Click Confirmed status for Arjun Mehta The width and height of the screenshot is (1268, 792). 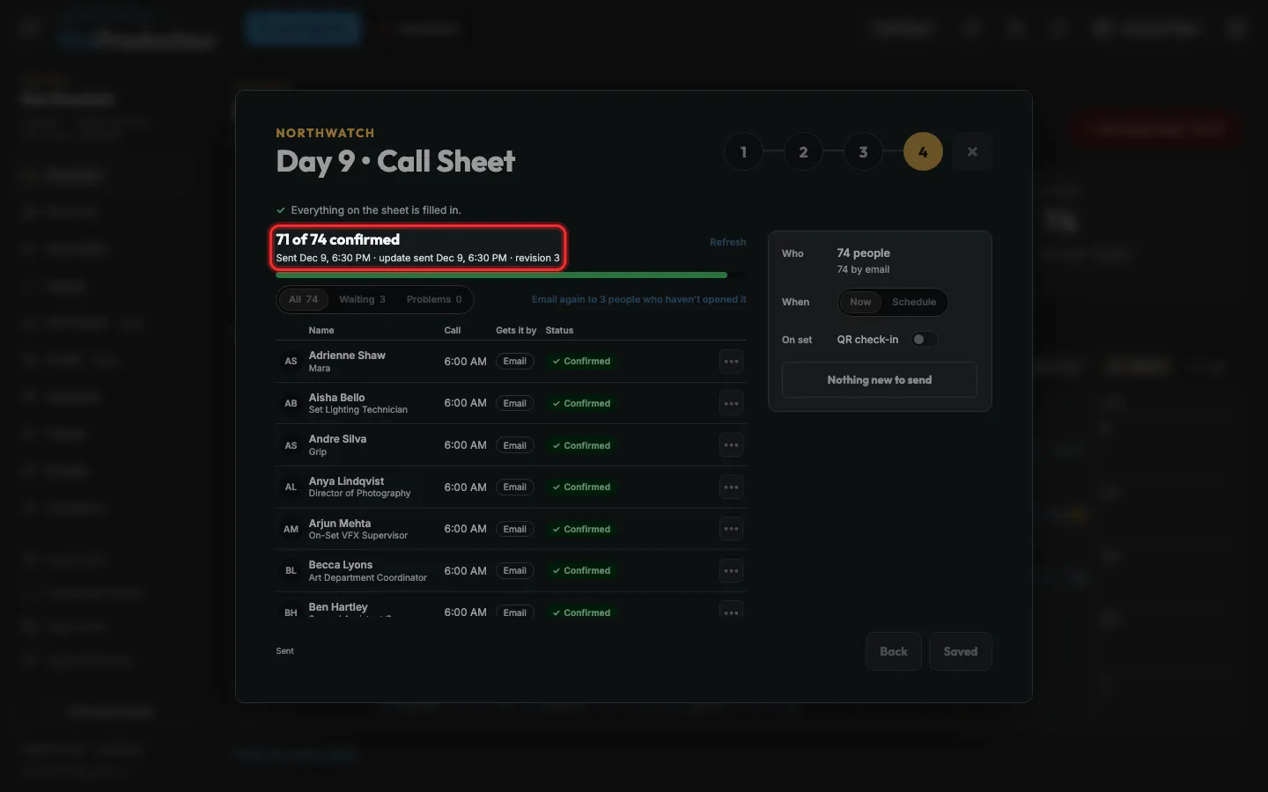pyautogui.click(x=581, y=529)
